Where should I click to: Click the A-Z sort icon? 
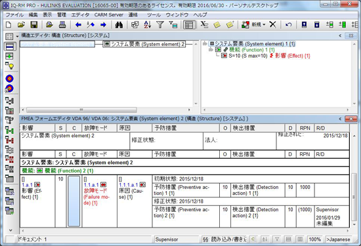pos(147,25)
